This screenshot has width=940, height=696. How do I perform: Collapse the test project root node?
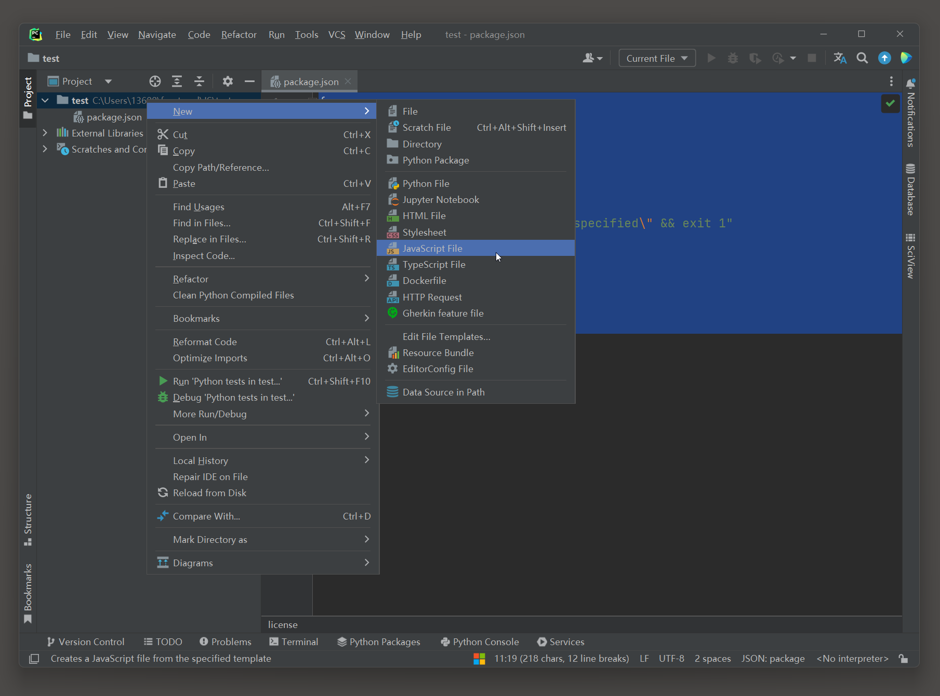45,100
